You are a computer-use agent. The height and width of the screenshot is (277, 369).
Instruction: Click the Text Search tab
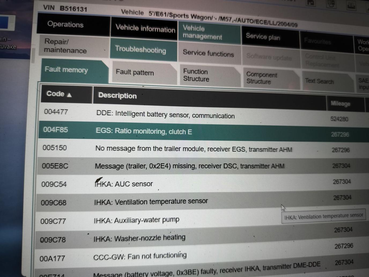pos(319,81)
